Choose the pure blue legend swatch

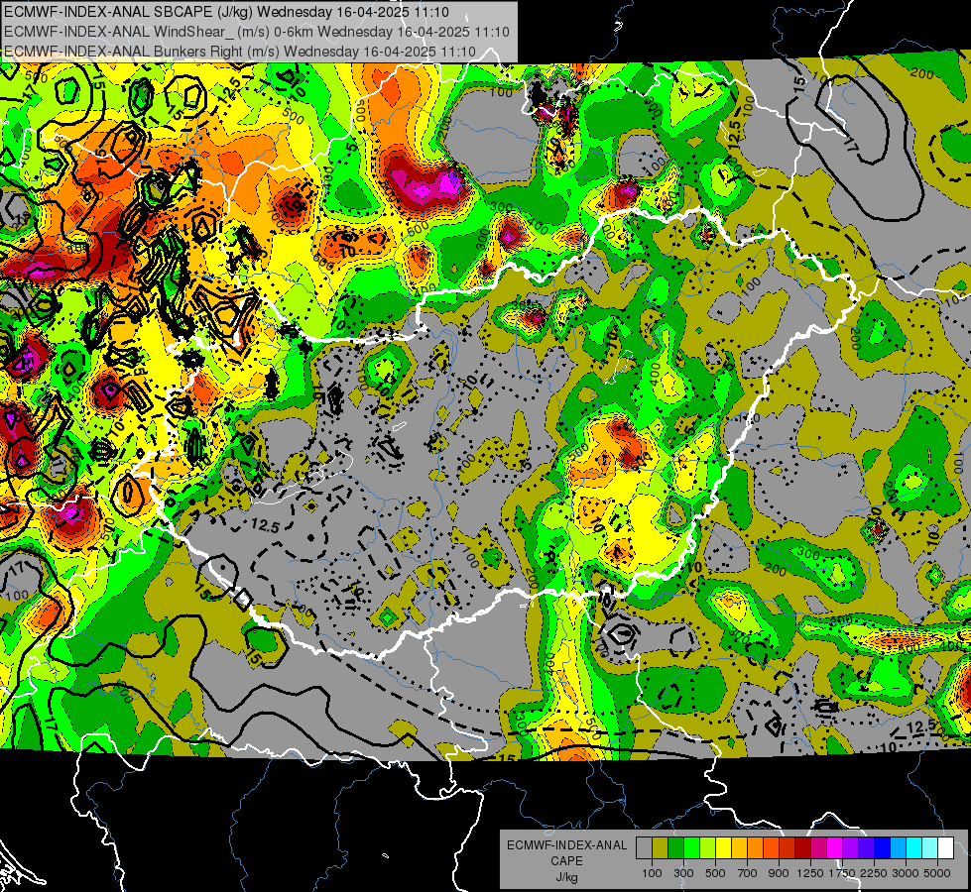click(x=883, y=847)
